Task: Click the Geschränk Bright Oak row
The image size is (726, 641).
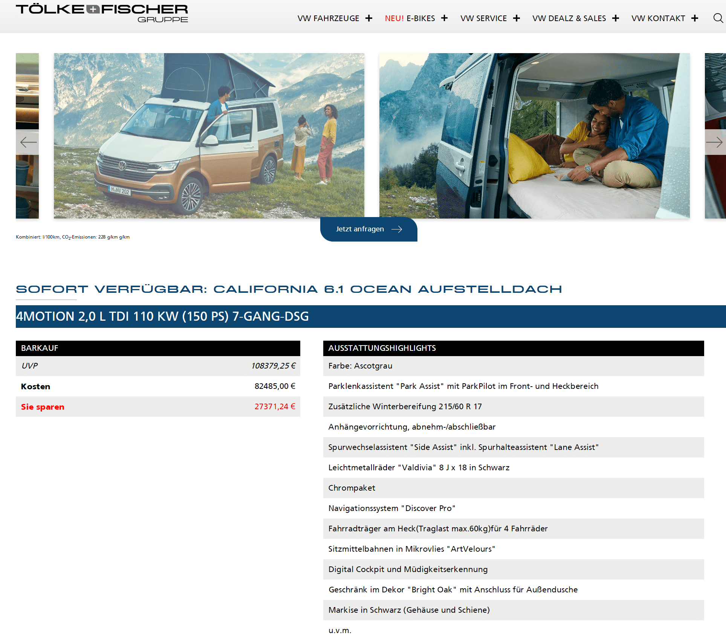Action: [x=514, y=590]
